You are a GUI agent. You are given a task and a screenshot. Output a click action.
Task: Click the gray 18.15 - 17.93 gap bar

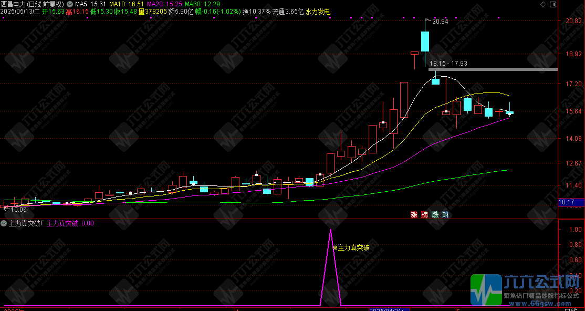click(x=493, y=69)
